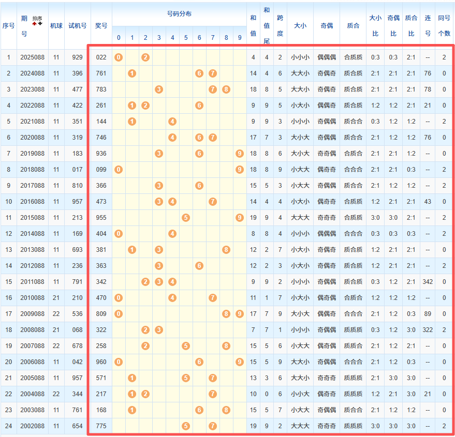This screenshot has height=437, width=455.
Task: Click the 号码分布 column group header
Action: [179, 14]
